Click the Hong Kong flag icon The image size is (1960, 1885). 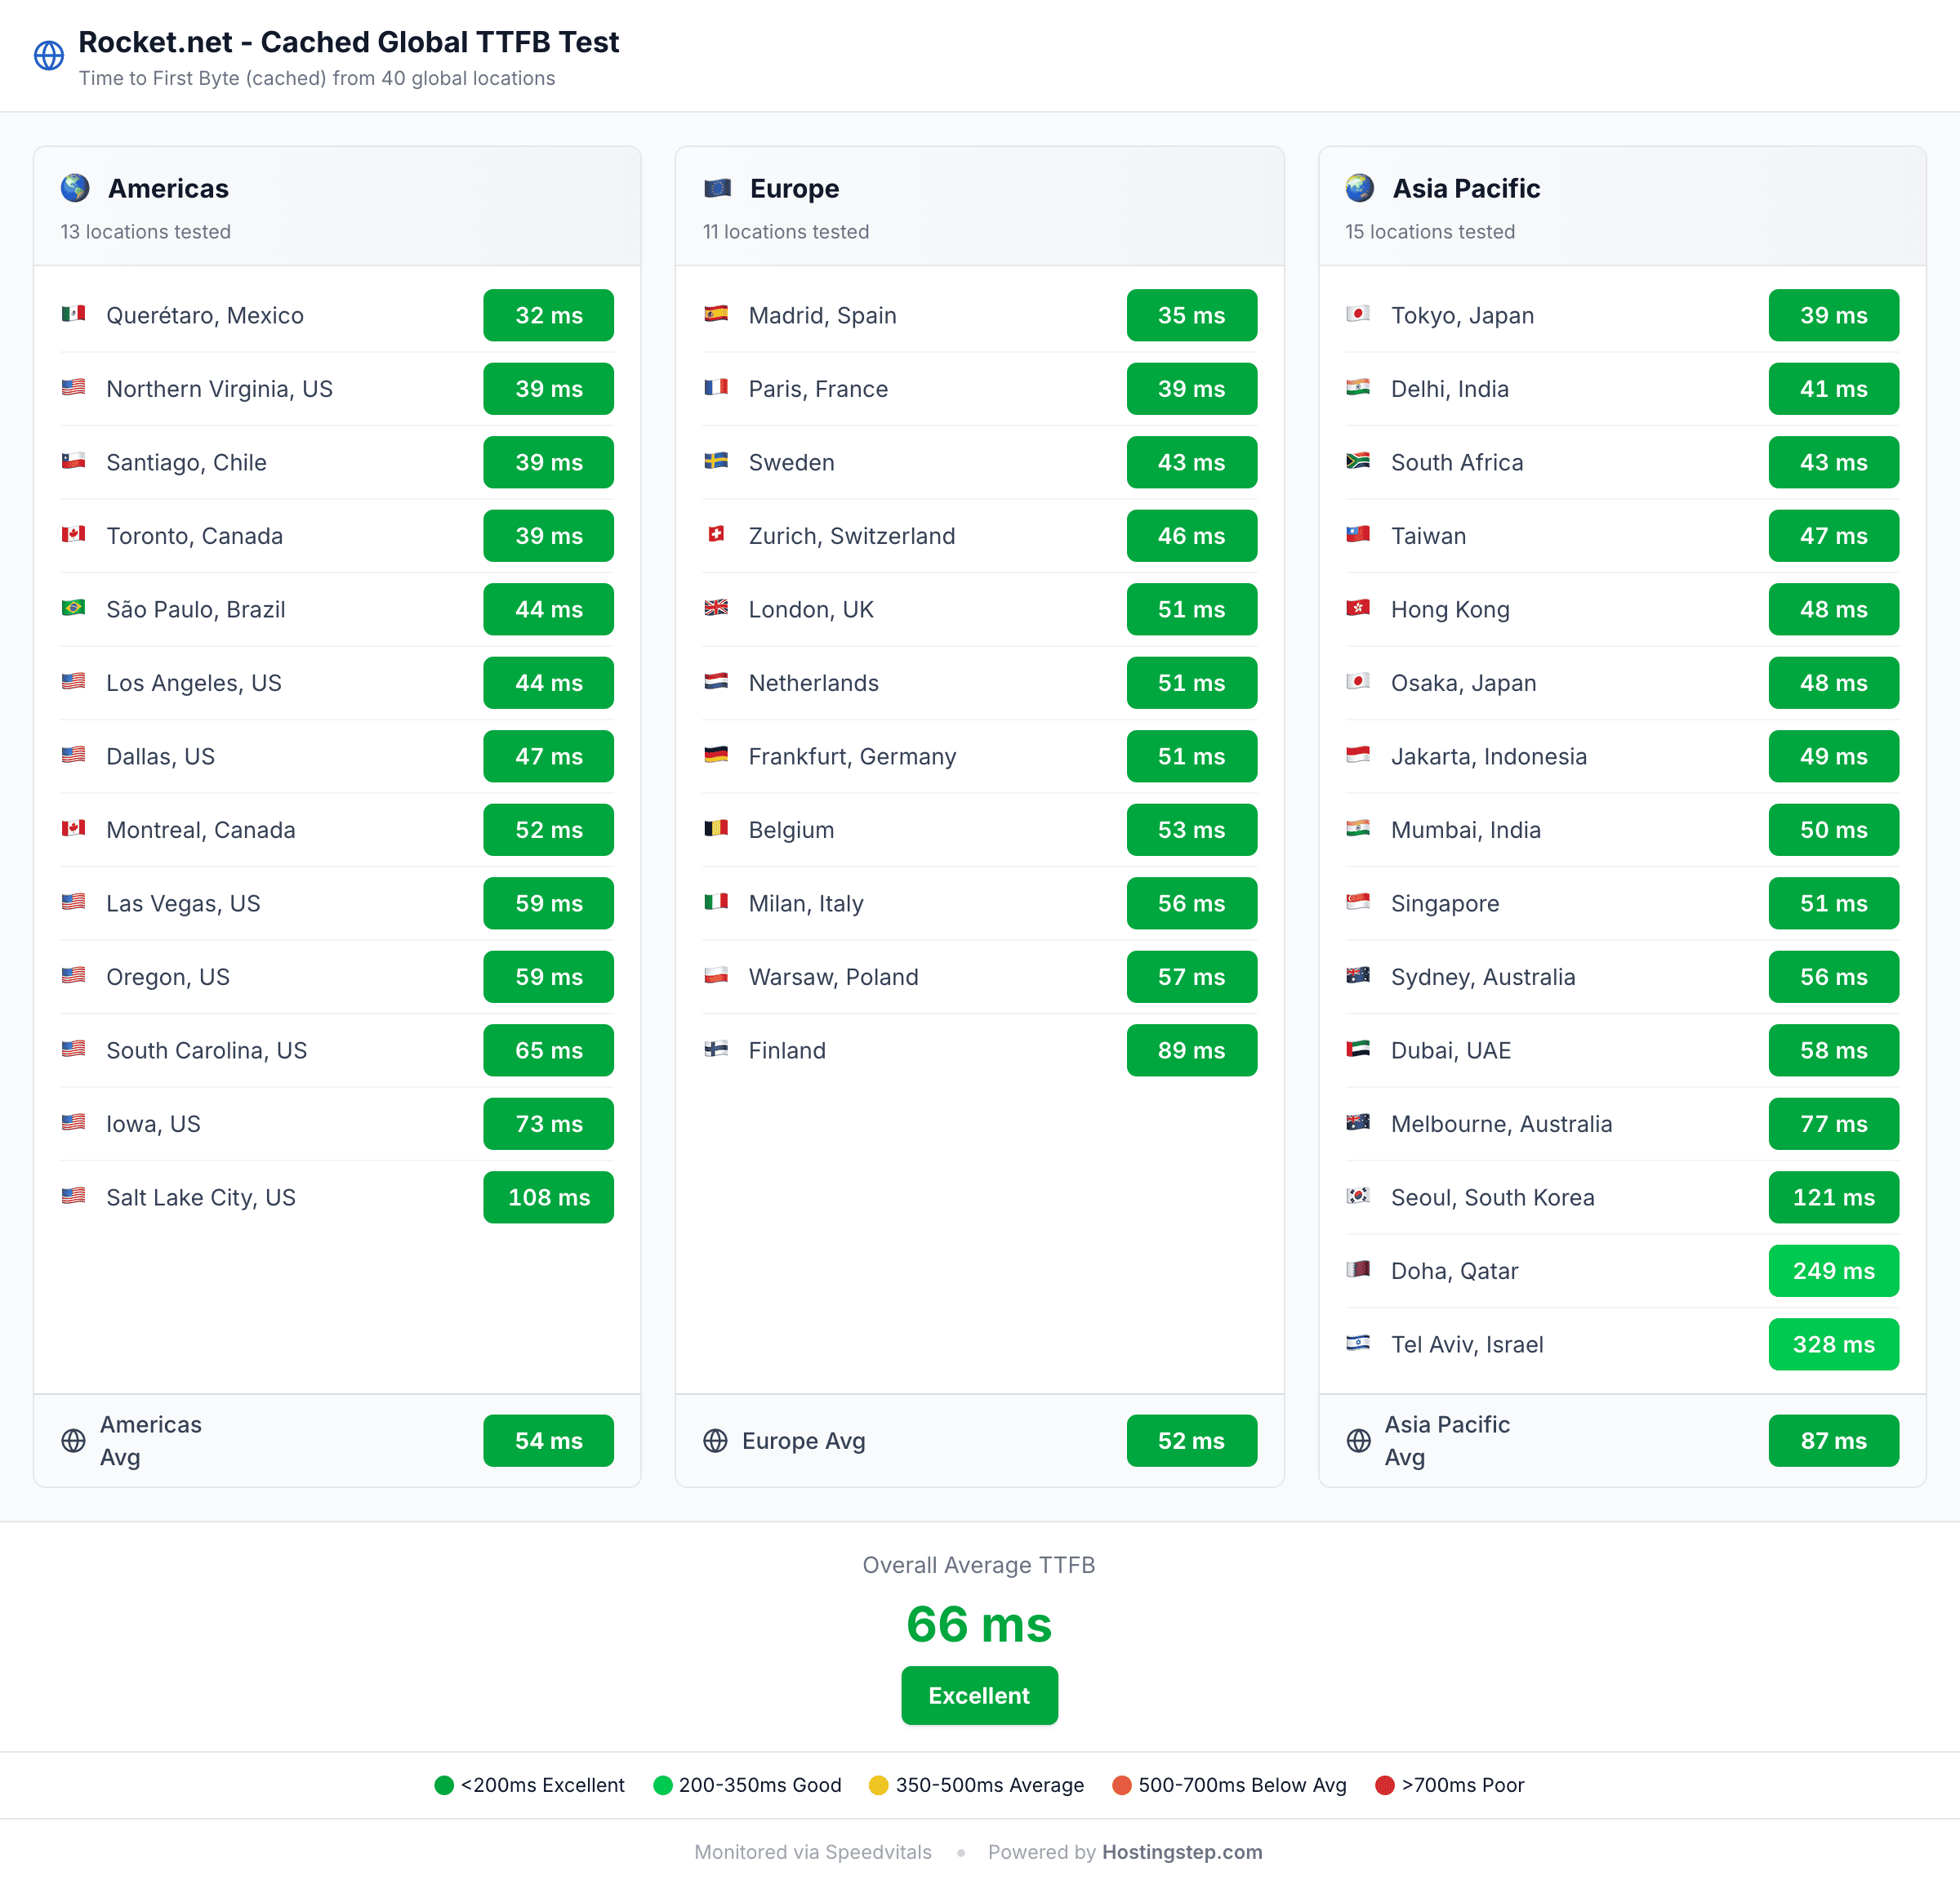[x=1358, y=608]
